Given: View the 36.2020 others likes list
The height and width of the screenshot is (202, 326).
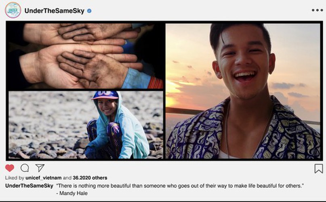Looking at the screenshot, I should point(90,178).
